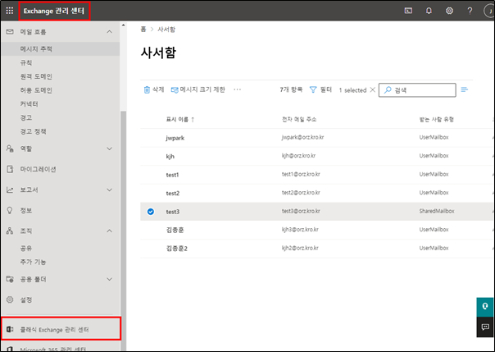The width and height of the screenshot is (495, 352).
Task: Click the 역할 person icon in sidebar
Action: 10,149
